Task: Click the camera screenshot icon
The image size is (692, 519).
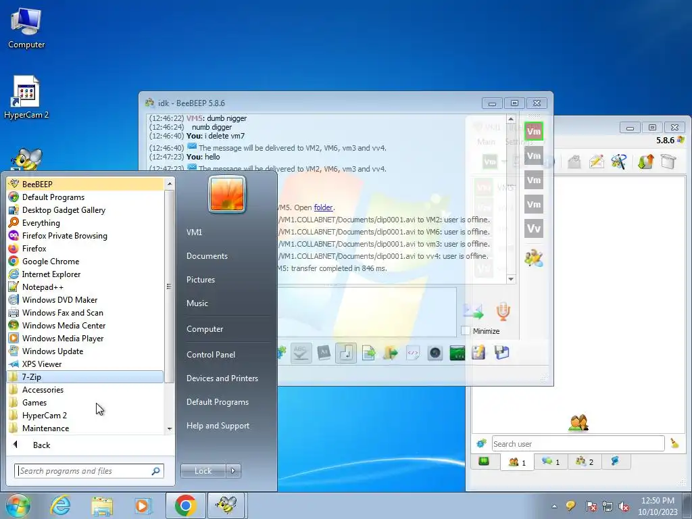Action: 435,353
